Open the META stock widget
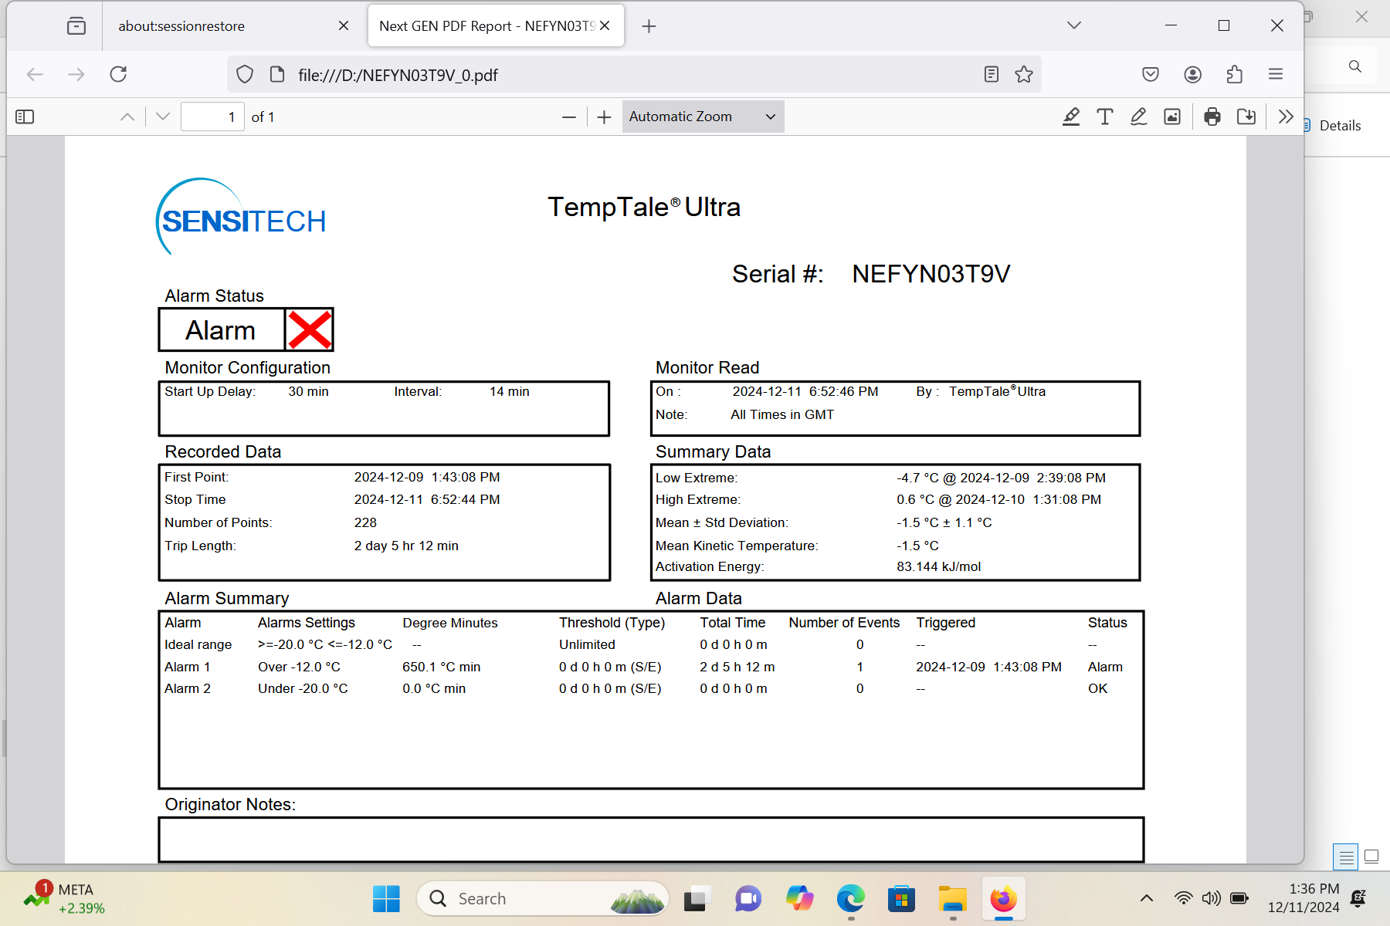Image resolution: width=1390 pixels, height=926 pixels. (x=66, y=899)
